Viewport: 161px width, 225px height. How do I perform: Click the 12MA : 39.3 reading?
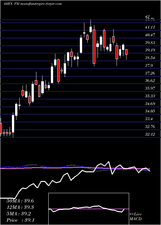20,207
